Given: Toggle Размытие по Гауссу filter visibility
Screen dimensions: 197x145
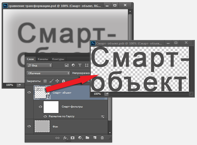Looking at the screenshot, I should [45, 116].
